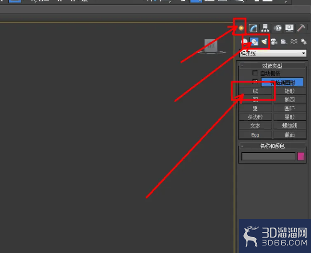Screen dimensions: 311x253
Task: Select the Geometry category icon
Action: tap(245, 42)
